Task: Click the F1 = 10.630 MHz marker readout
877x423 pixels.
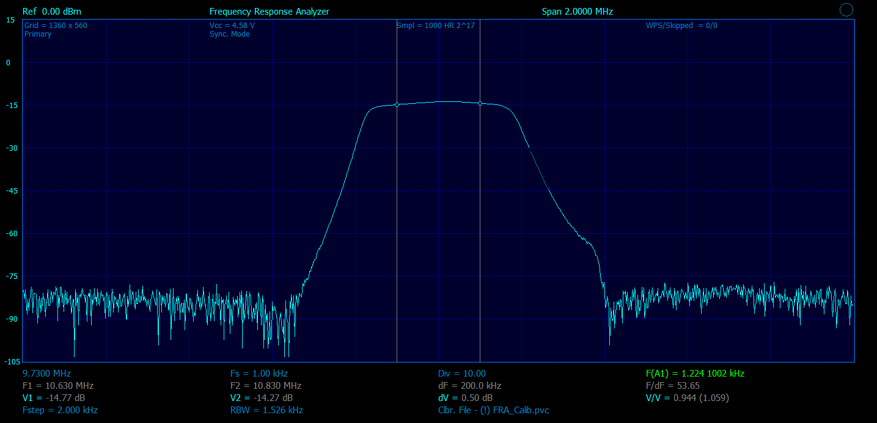Action: 57,386
